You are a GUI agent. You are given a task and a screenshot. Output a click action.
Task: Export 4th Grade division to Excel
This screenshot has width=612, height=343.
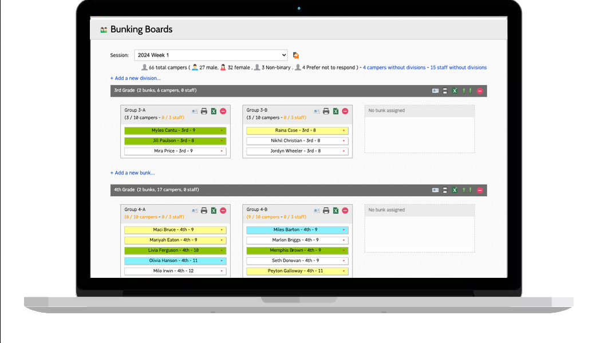point(455,190)
